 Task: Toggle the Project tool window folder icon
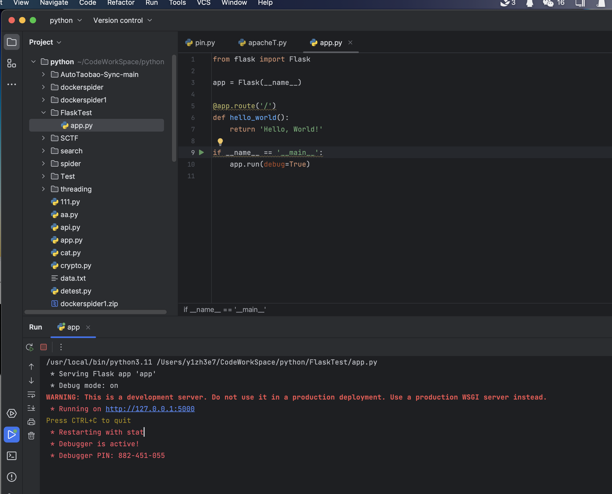coord(11,42)
